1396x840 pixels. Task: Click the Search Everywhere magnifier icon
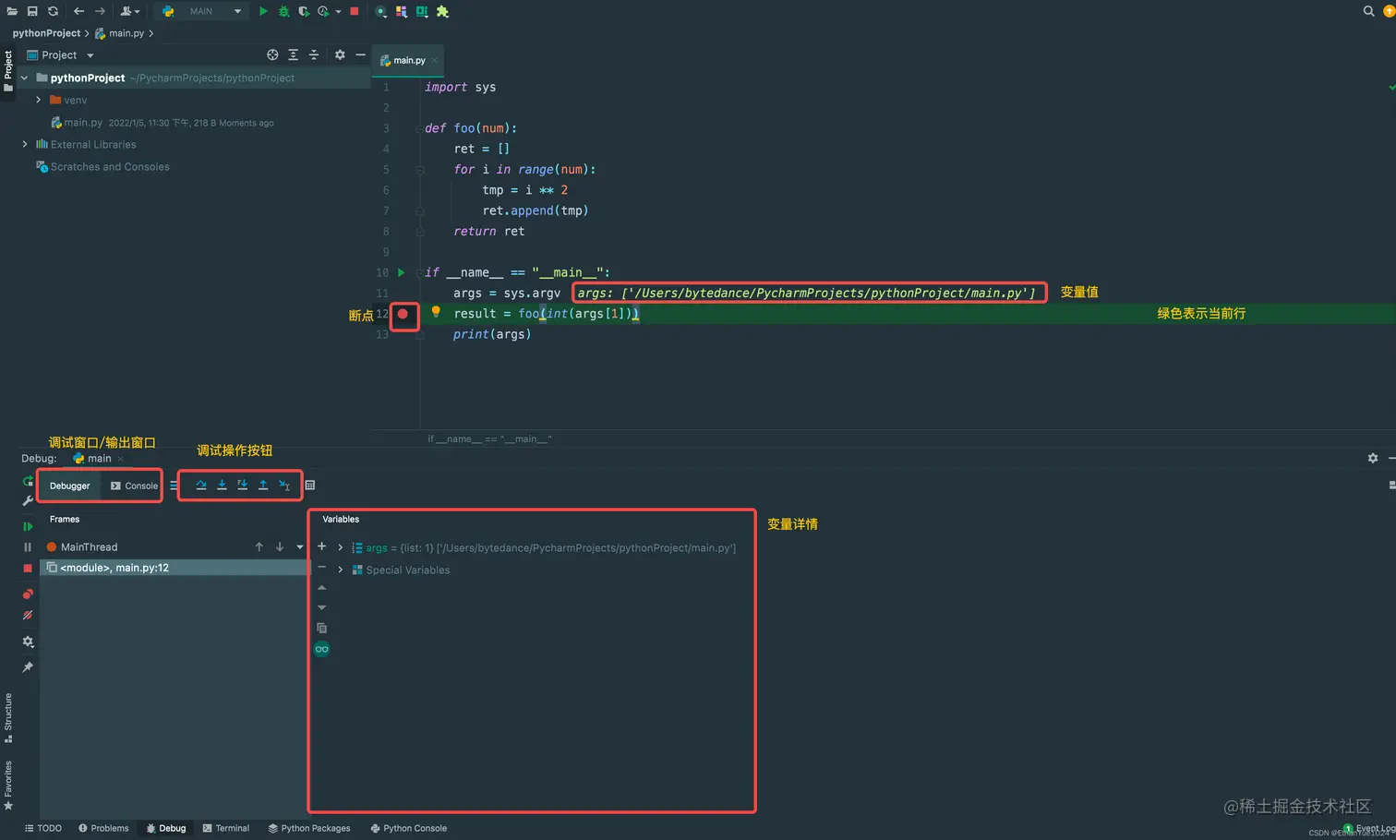[x=1368, y=11]
